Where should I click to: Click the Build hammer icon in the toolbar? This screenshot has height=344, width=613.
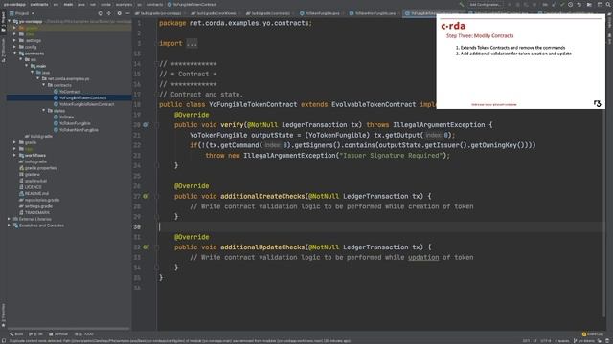pos(462,4)
